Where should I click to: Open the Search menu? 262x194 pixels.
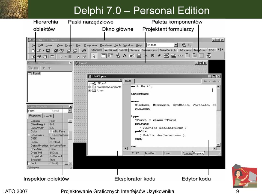click(x=50, y=45)
